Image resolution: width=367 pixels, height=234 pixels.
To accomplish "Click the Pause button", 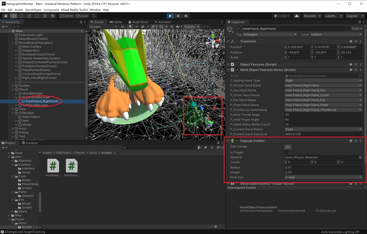I will [x=178, y=16].
